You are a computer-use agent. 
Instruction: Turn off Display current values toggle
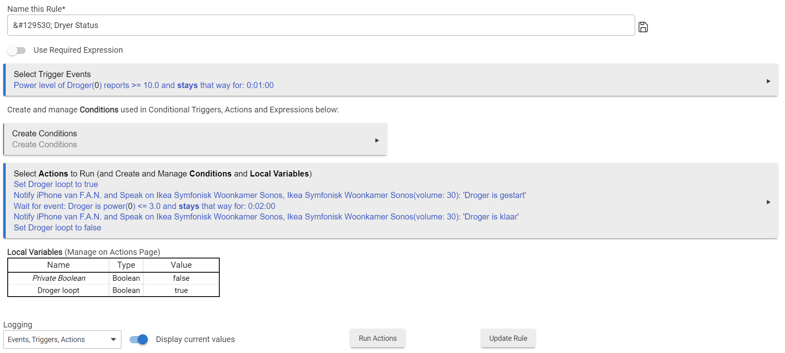(138, 340)
